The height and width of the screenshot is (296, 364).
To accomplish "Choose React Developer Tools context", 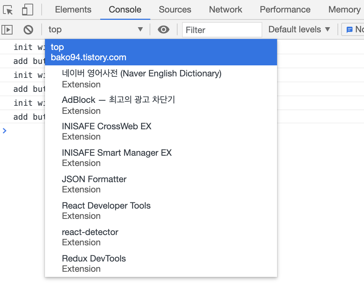I will pyautogui.click(x=161, y=210).
